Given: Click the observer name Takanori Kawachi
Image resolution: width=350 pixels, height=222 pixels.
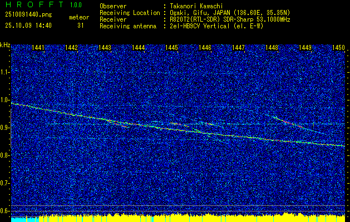Looking at the screenshot, I should [196, 6].
